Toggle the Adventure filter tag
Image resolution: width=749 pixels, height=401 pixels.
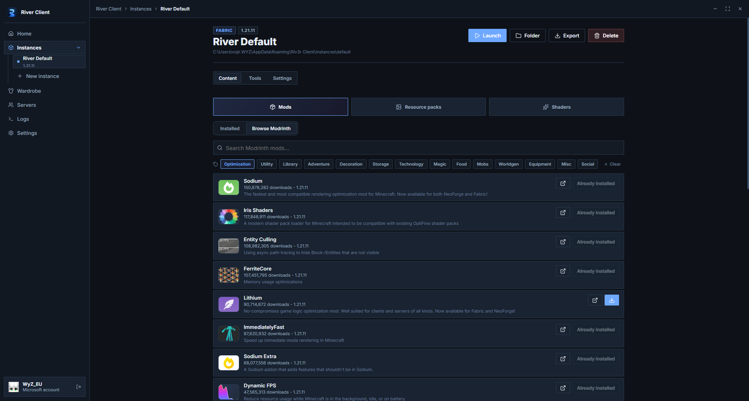(318, 164)
